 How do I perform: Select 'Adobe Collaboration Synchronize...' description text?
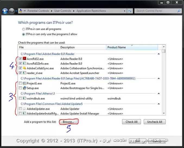click(82, 68)
